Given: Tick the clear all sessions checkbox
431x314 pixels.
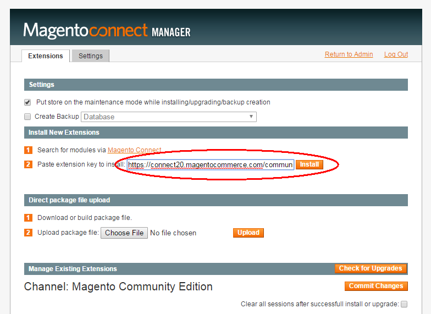Looking at the screenshot, I should pyautogui.click(x=404, y=304).
